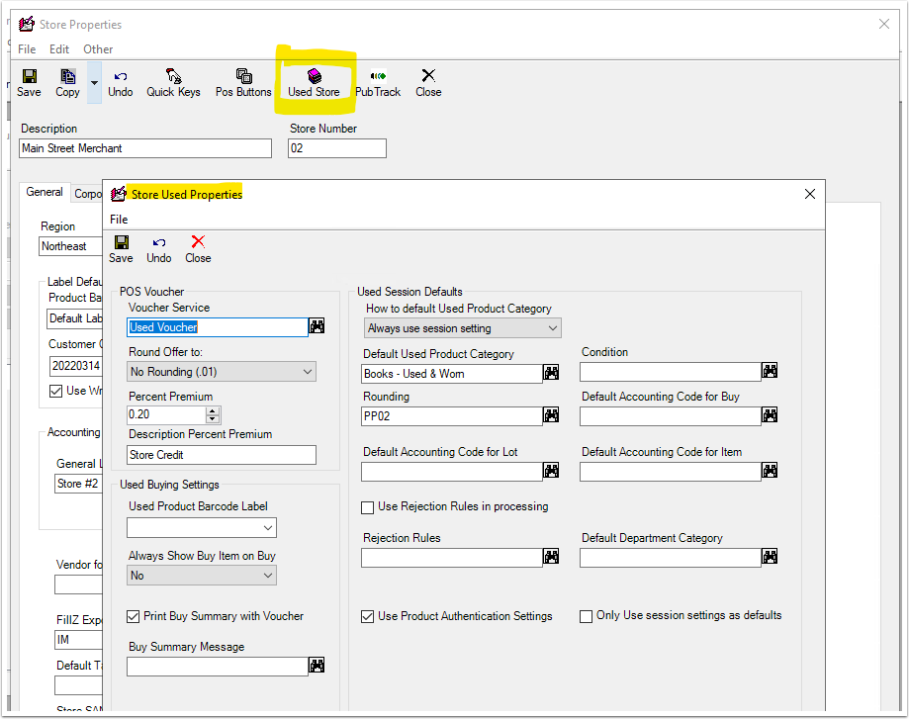
Task: Toggle Use Product Authentication Settings checkbox
Action: [368, 616]
